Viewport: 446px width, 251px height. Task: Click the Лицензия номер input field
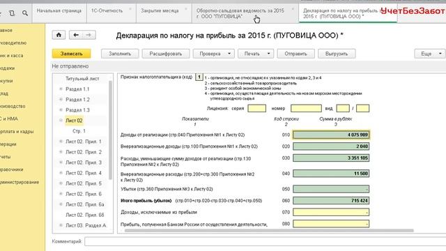coord(306,108)
